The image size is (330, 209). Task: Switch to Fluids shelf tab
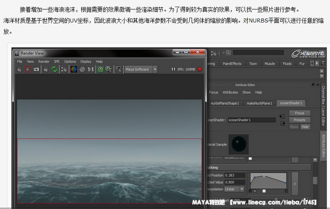click(x=287, y=63)
